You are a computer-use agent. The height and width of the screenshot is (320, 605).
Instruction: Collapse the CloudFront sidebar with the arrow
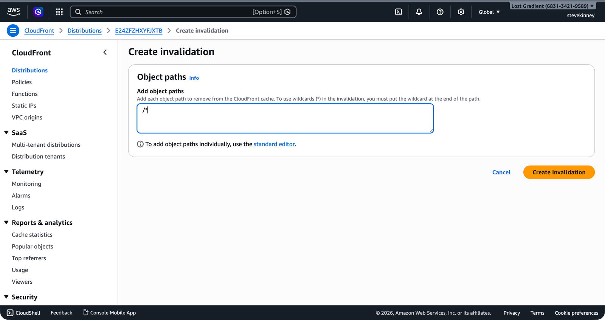point(105,53)
